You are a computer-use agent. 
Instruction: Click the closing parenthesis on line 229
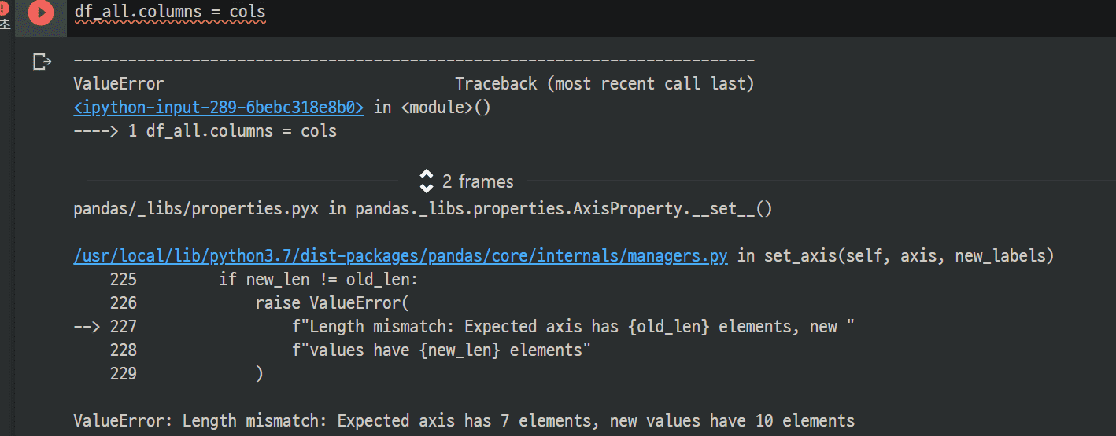(260, 374)
